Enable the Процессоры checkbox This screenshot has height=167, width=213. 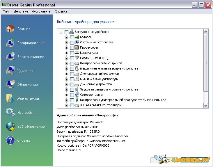pyautogui.click(x=72, y=48)
